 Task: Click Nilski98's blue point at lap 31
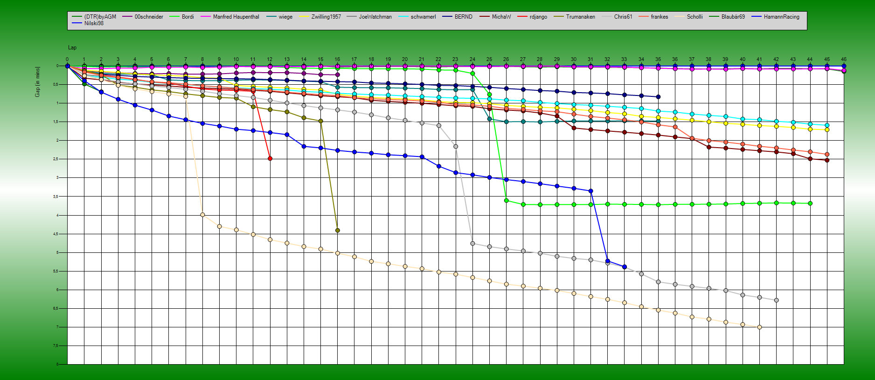click(x=590, y=191)
